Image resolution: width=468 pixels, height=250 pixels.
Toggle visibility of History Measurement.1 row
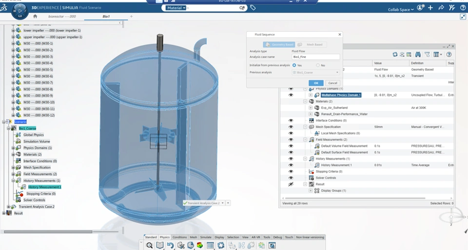click(x=291, y=165)
